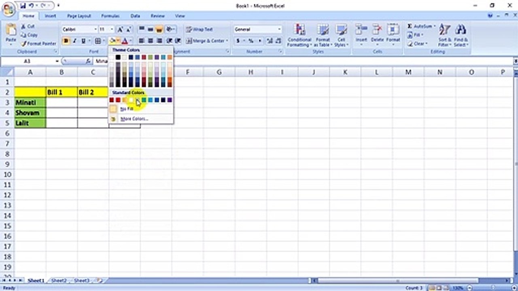Screen dimensions: 518x291
Task: Open the font size 11 dropdown
Action: point(112,30)
